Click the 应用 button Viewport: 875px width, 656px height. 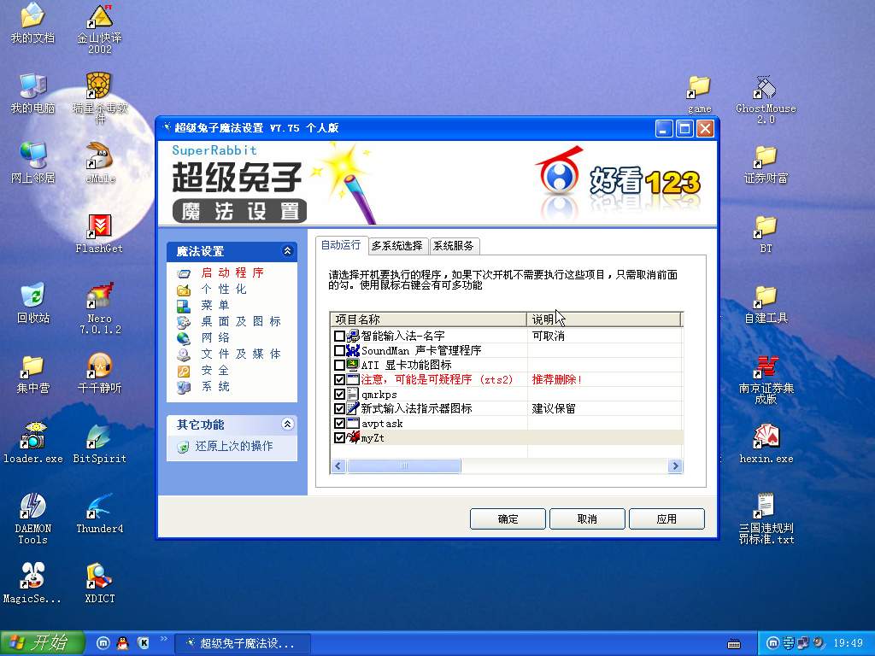667,519
